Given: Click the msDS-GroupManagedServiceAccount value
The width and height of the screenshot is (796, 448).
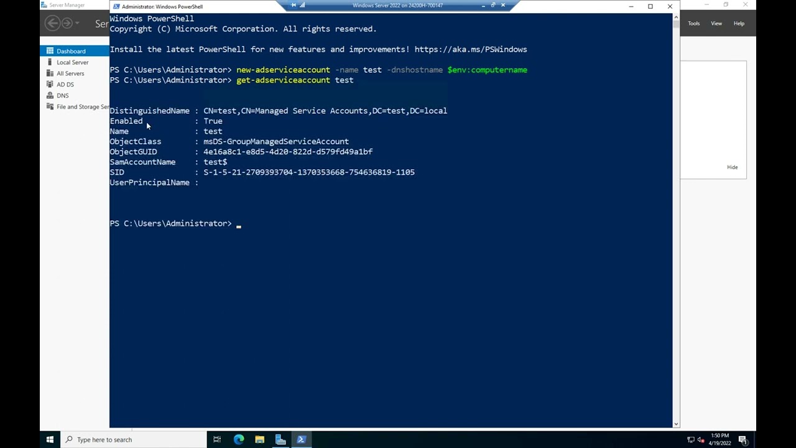Looking at the screenshot, I should tap(276, 141).
